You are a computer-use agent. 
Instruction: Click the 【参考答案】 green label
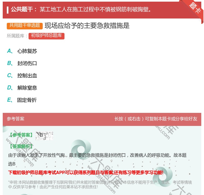(x=21, y=135)
